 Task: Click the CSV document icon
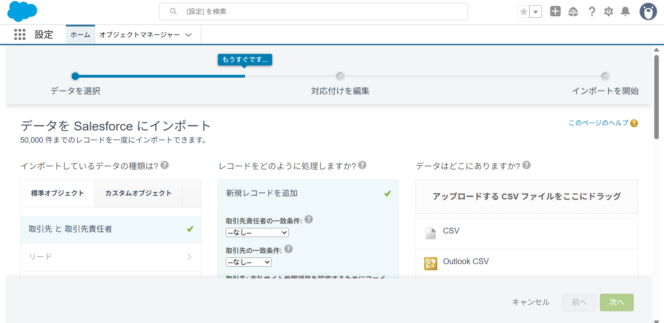pos(430,233)
